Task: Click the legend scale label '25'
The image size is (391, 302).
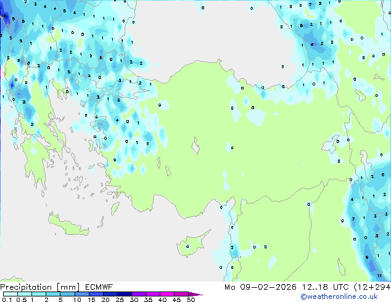Action: coord(120,300)
